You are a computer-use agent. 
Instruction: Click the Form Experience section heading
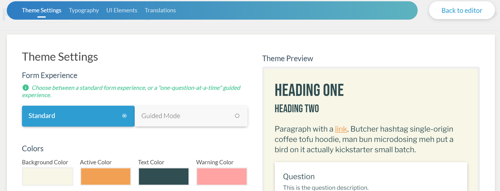coord(50,75)
